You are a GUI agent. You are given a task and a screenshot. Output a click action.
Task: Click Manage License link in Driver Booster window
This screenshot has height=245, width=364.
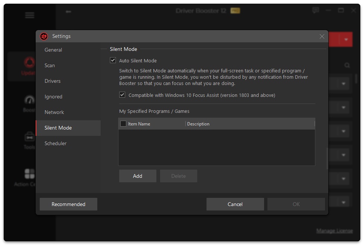tap(335, 231)
